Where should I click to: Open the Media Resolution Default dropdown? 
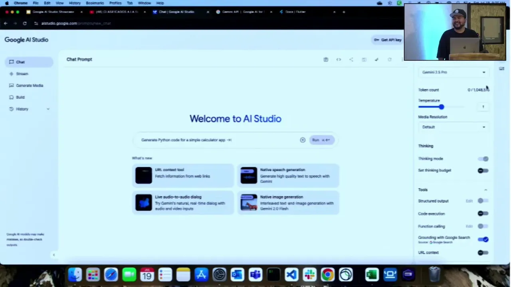pos(454,127)
